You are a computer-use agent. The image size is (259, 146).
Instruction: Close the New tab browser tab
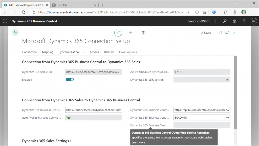(95, 5)
